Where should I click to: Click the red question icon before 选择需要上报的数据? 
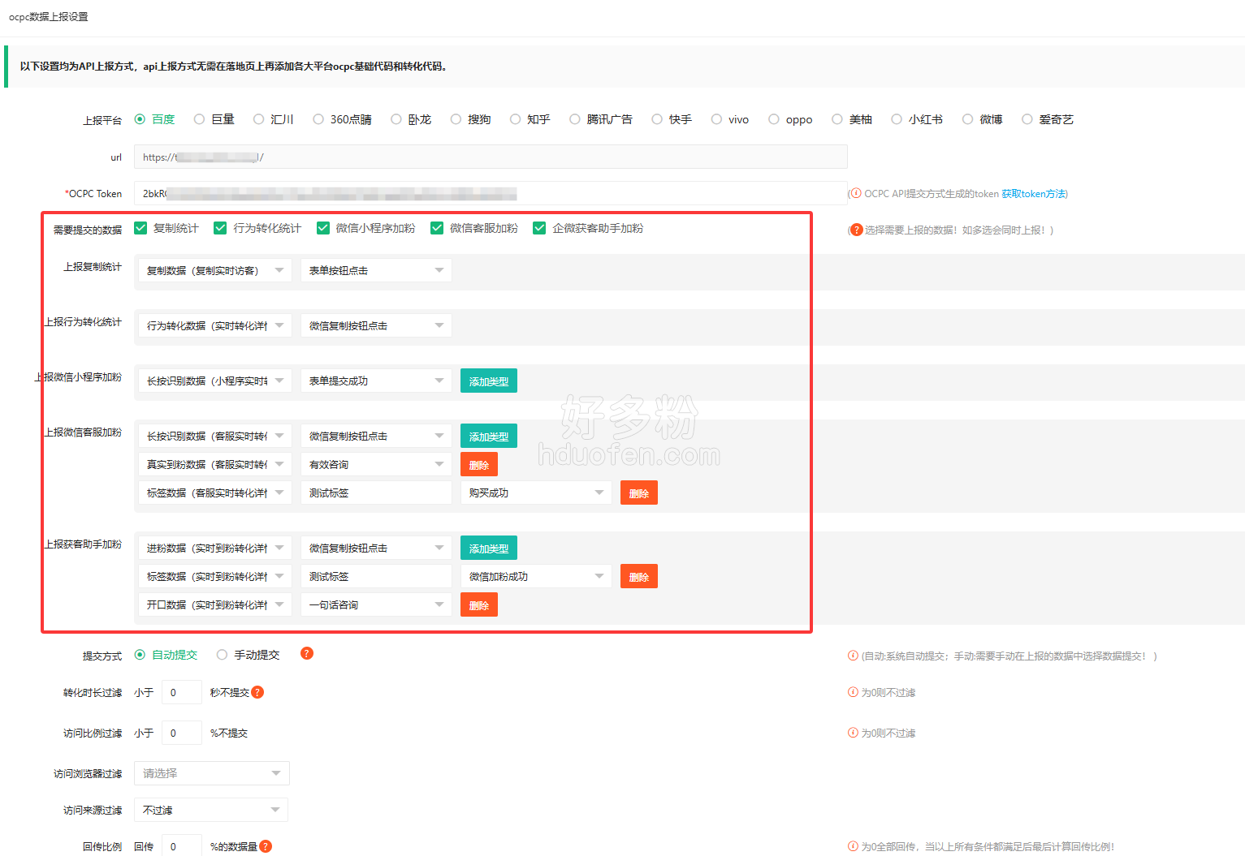856,230
